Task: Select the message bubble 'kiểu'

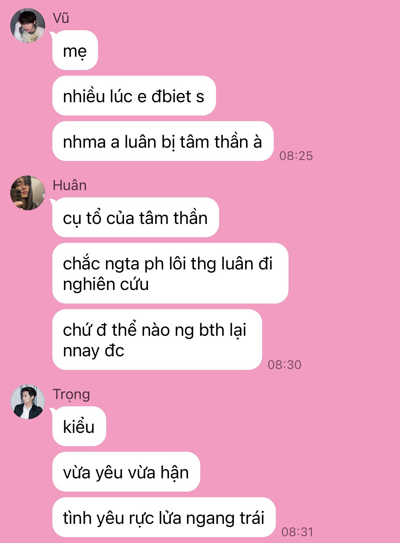Action: click(79, 426)
